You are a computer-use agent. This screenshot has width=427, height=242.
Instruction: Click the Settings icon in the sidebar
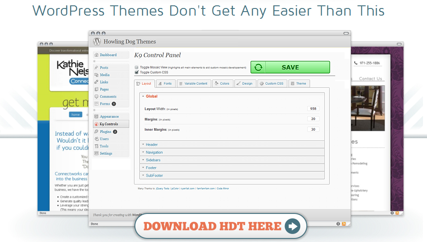[x=96, y=153]
